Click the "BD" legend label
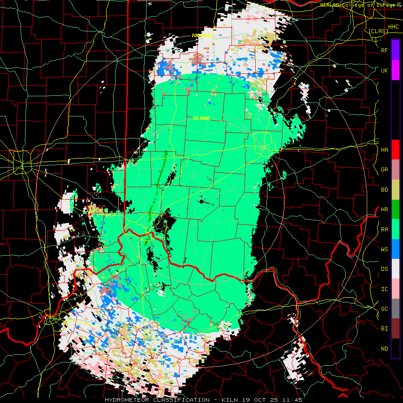This screenshot has height=403, width=403. 385,190
